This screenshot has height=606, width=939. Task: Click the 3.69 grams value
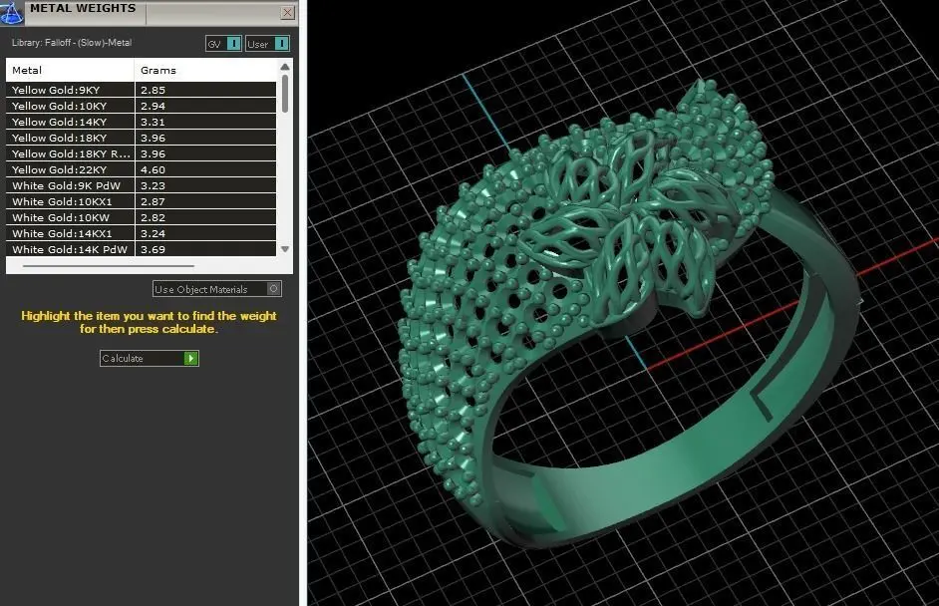[153, 249]
